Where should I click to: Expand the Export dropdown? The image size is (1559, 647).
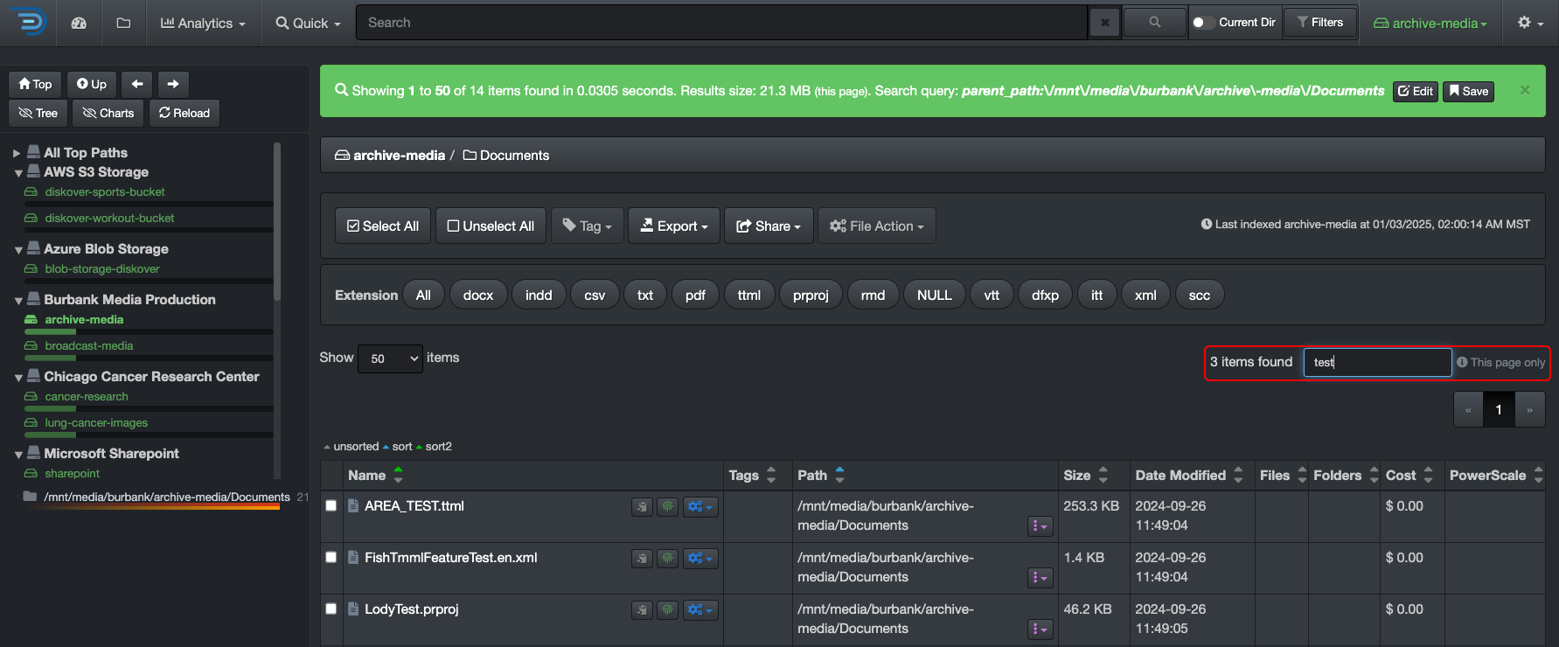coord(673,226)
